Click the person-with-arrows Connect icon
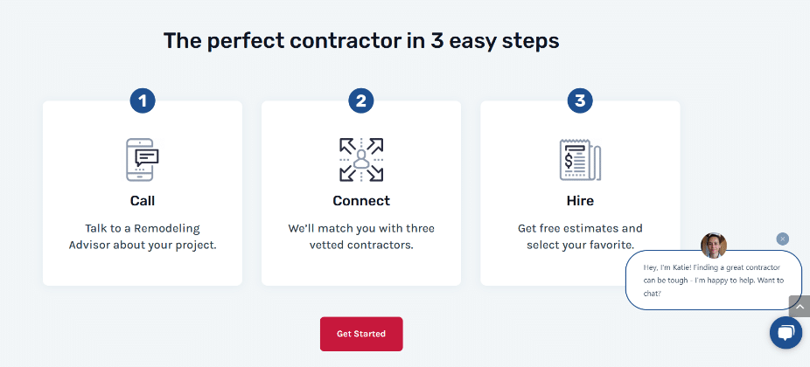Image resolution: width=810 pixels, height=367 pixels. tap(361, 160)
